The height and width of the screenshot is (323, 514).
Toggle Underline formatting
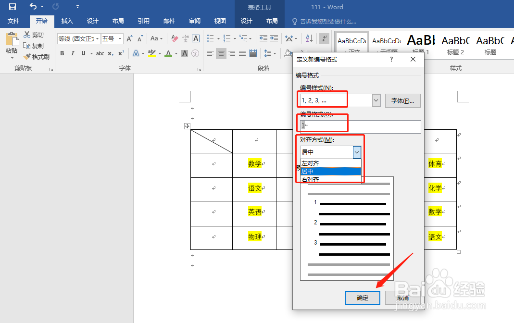(x=83, y=53)
